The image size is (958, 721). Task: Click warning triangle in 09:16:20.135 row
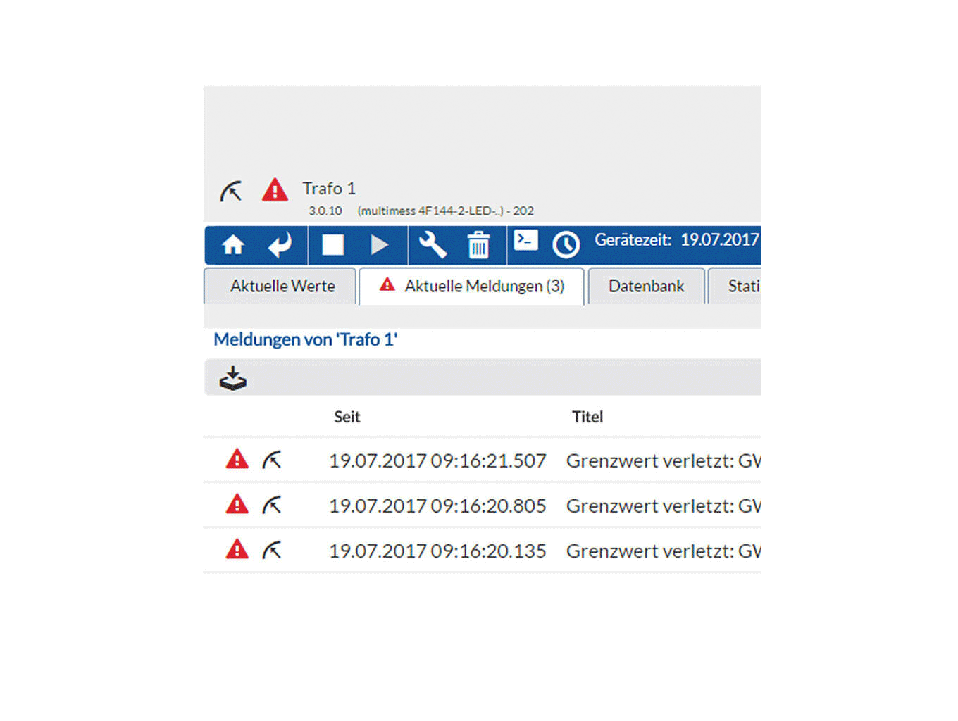[237, 549]
